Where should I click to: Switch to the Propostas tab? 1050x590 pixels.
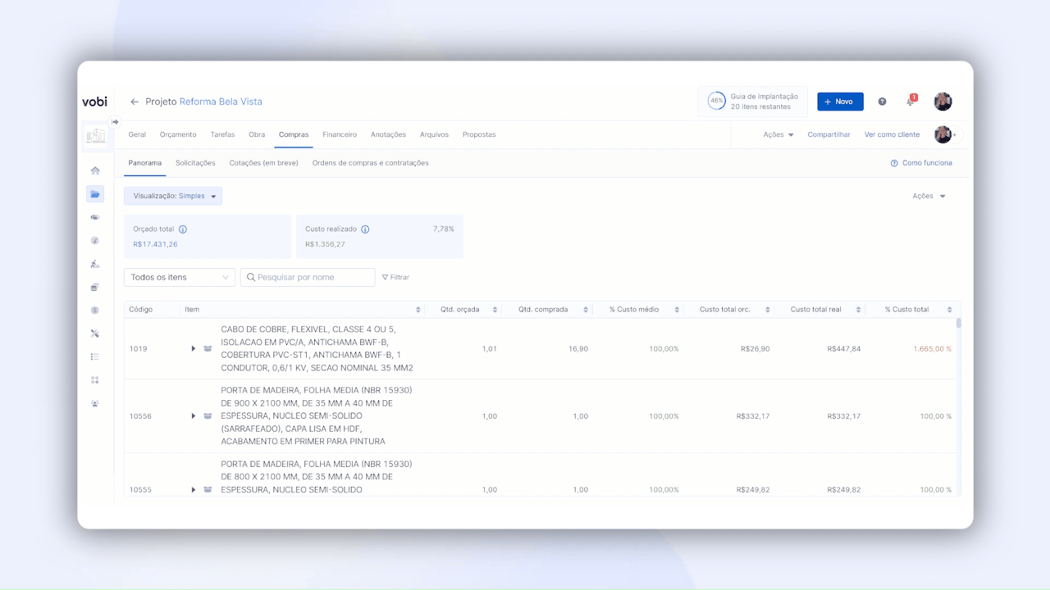pos(479,134)
